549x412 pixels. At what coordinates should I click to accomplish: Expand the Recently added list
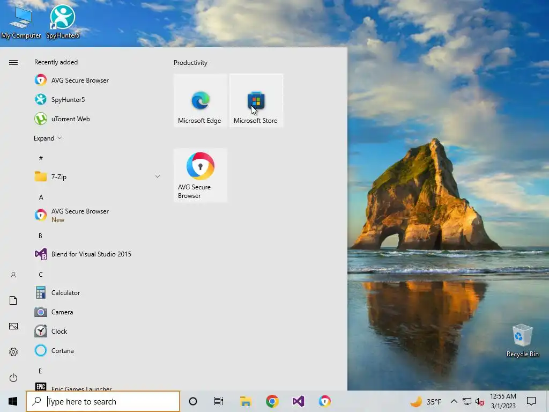(48, 138)
